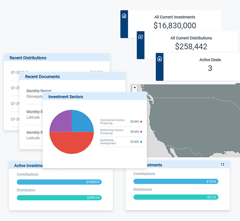Click the Active Deals count 3
This screenshot has height=221, width=240.
coord(210,68)
